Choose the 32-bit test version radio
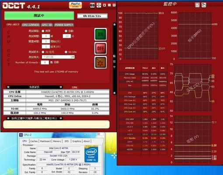This screenshot has width=223, height=175. tap(43, 52)
